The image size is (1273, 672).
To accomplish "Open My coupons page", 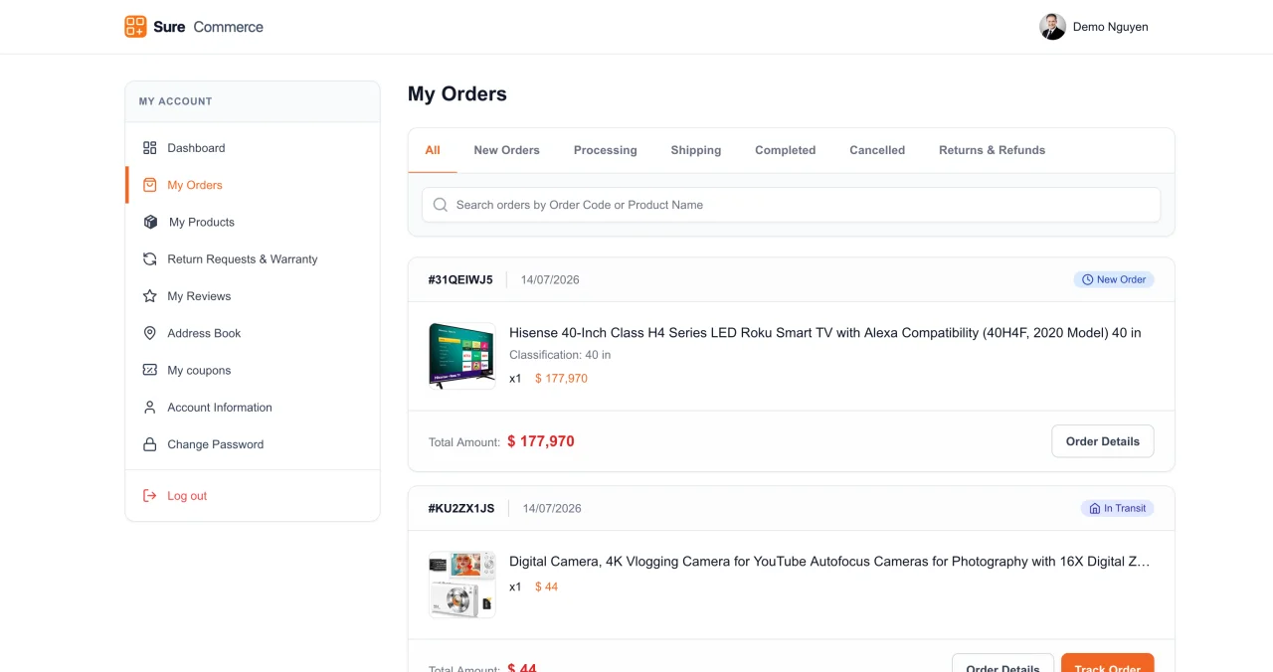I will click(x=253, y=370).
